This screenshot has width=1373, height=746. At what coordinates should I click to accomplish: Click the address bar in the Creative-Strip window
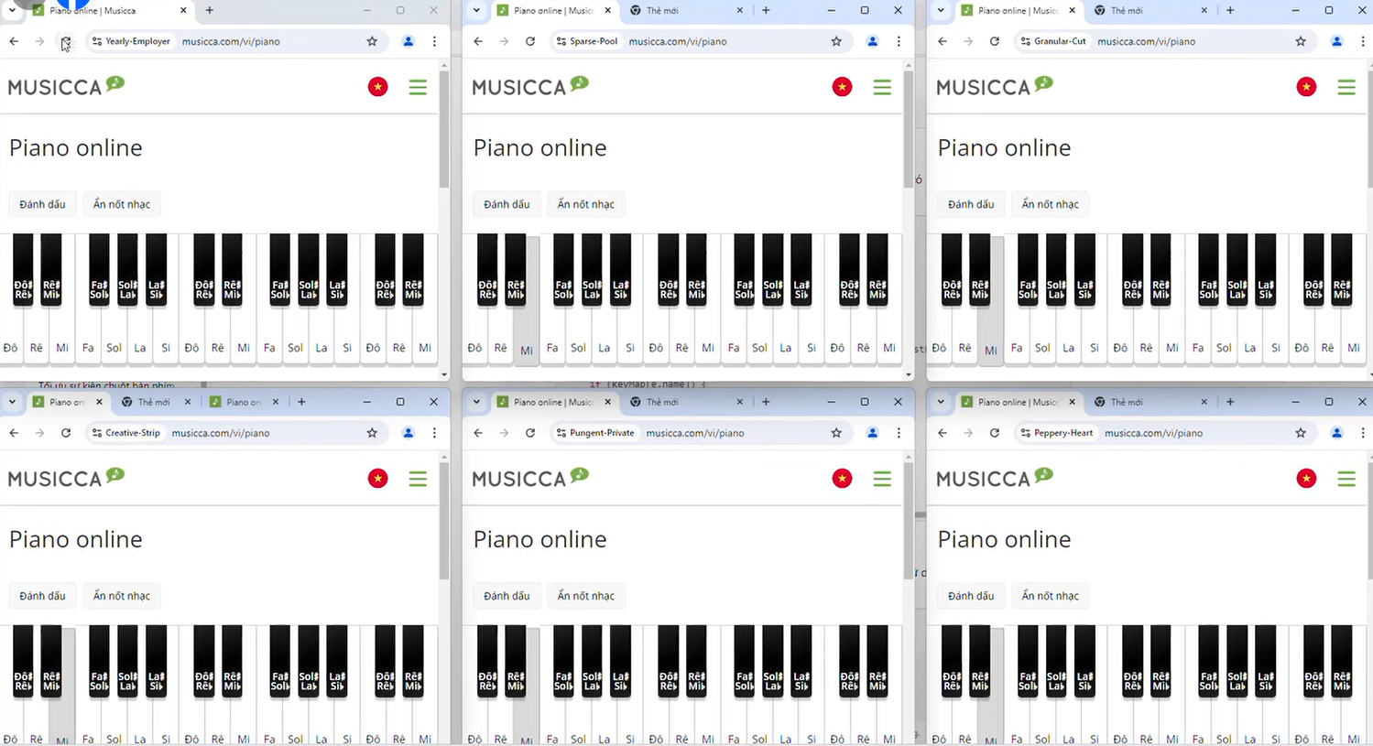256,433
